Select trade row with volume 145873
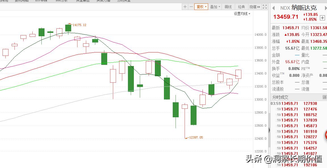The width and height of the screenshot is (327, 168). (299, 126)
